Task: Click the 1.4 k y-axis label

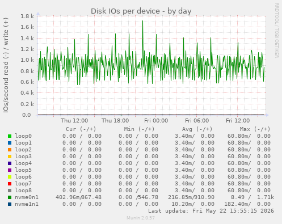Action: pyautogui.click(x=27, y=39)
